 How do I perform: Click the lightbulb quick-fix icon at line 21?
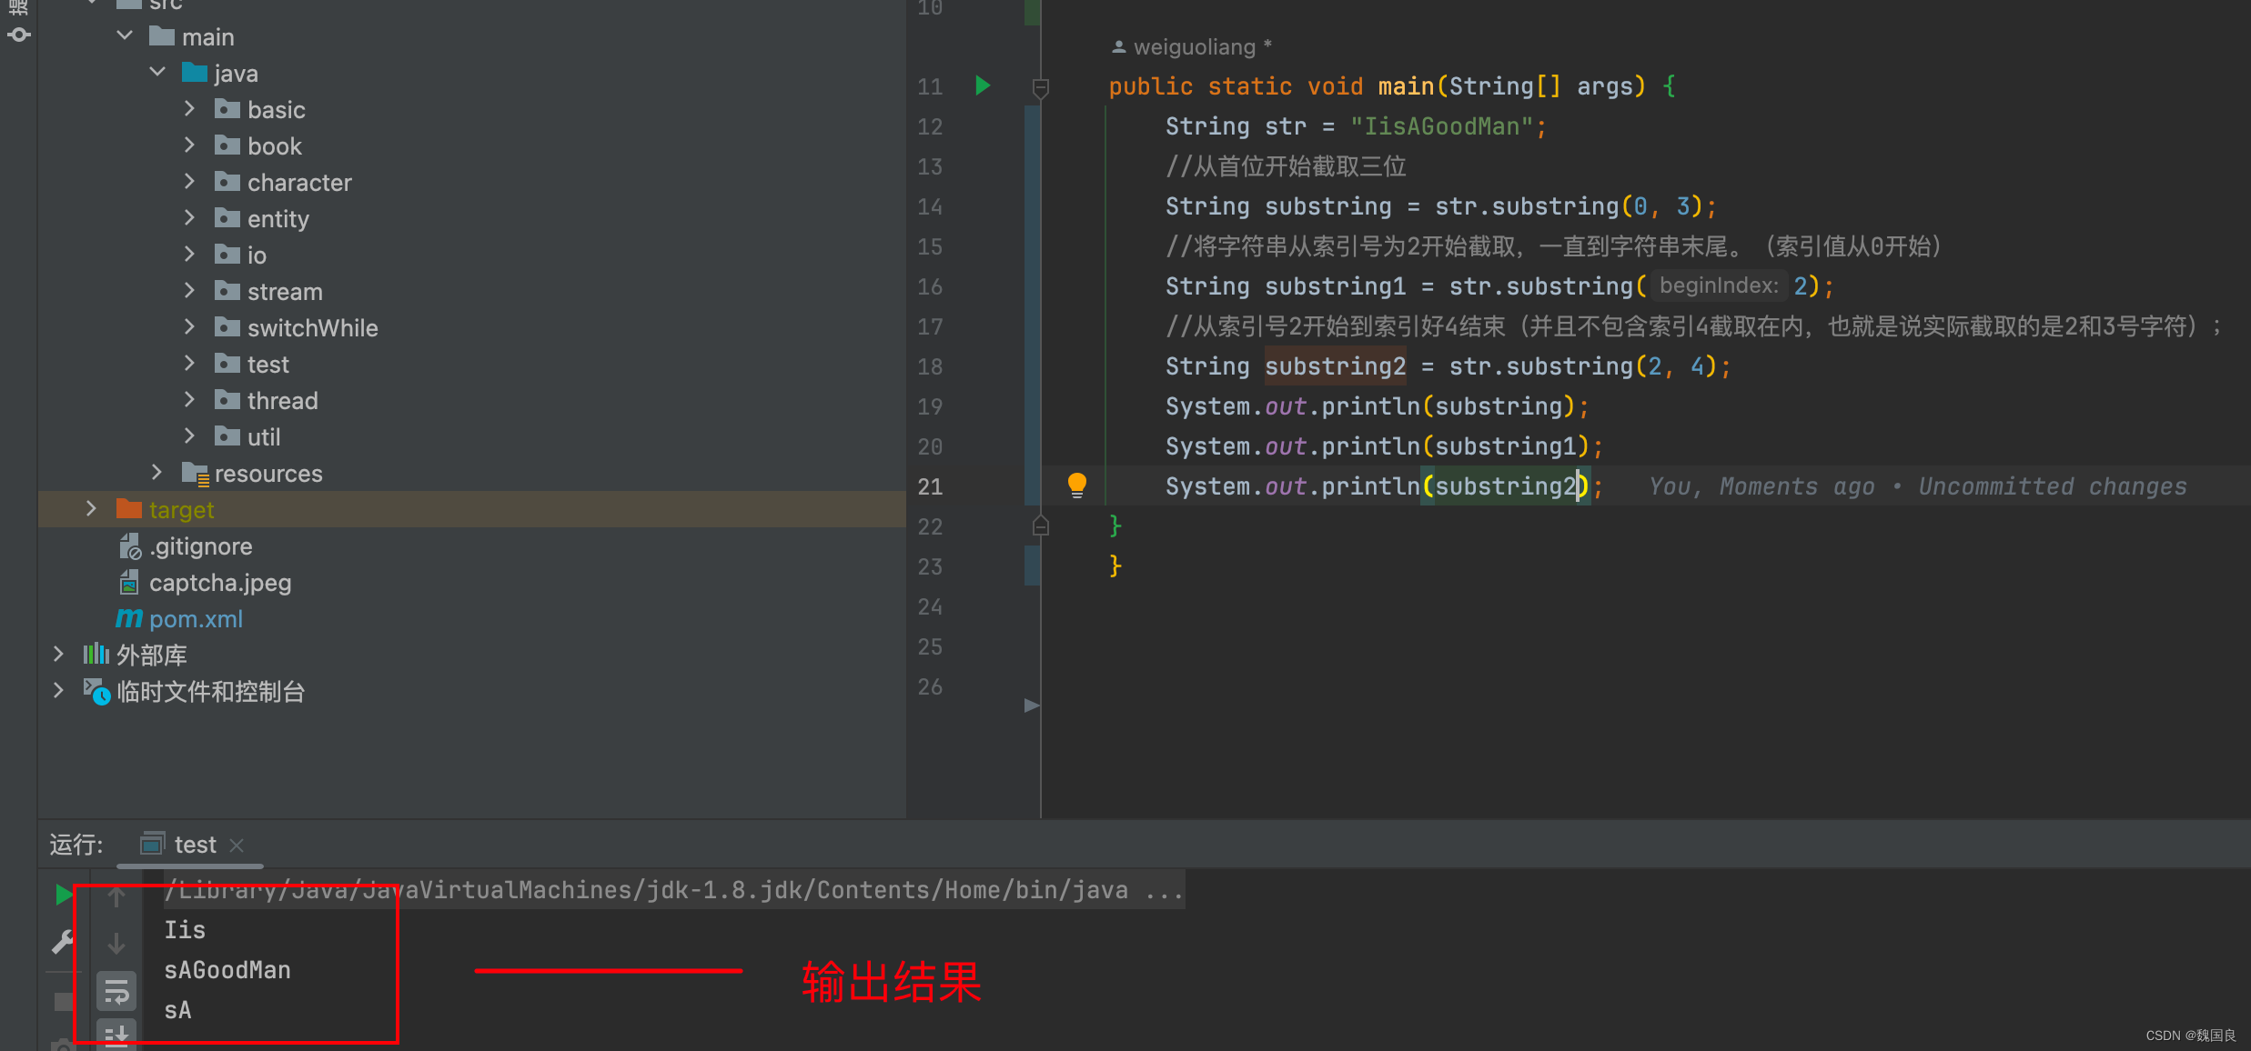click(x=1077, y=485)
